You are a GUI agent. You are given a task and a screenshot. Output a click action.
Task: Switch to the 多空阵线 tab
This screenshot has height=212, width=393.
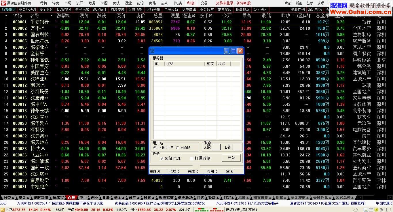tap(82, 9)
